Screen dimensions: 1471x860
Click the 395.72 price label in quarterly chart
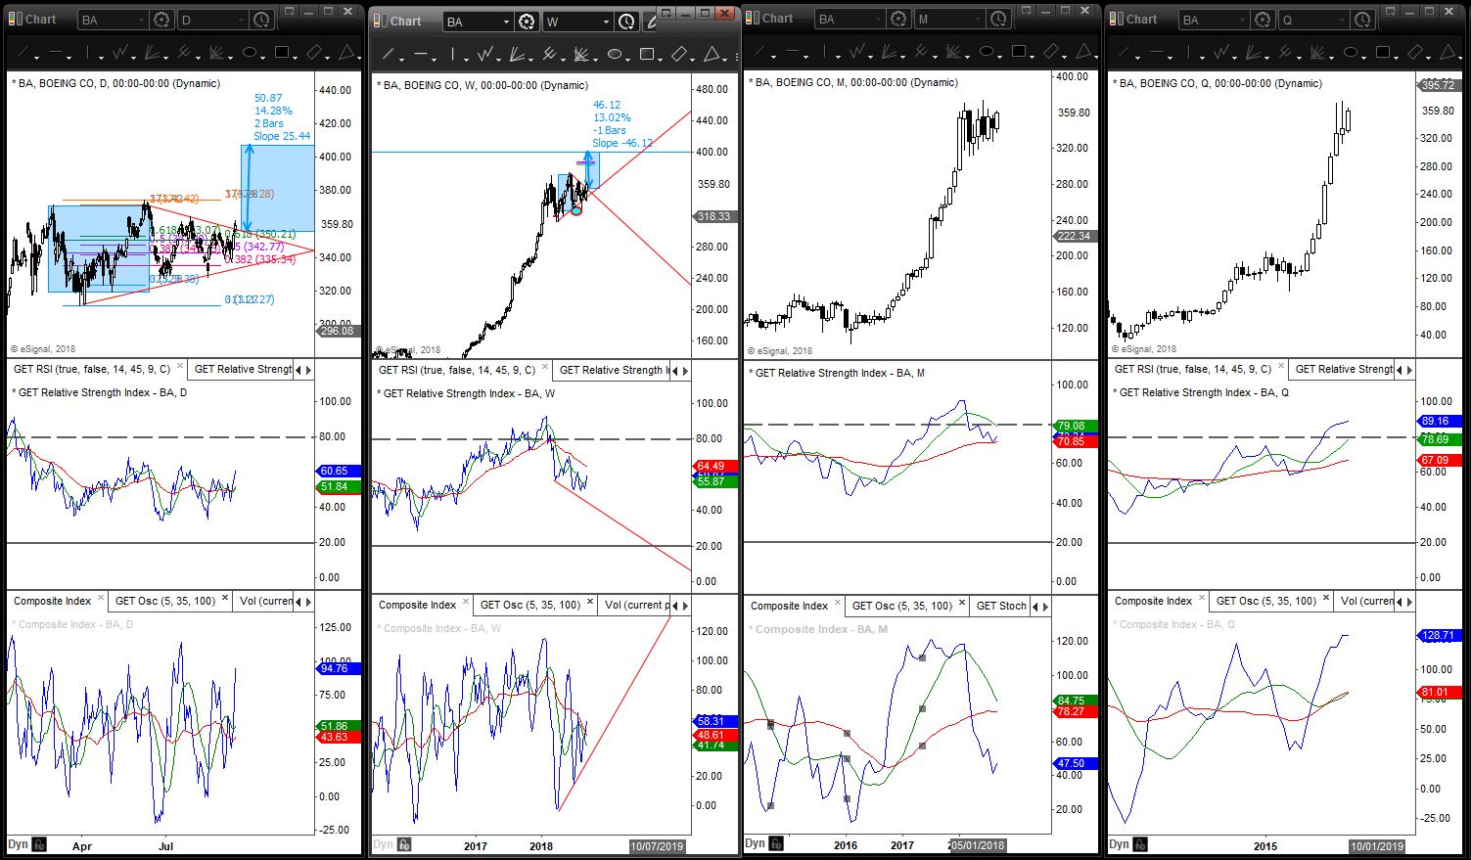click(x=1438, y=85)
